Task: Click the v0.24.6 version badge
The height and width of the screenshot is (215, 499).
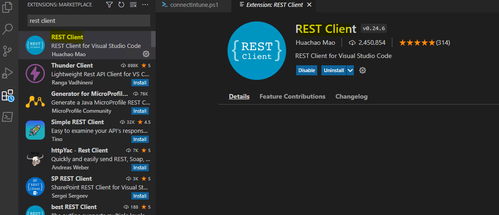Action: pyautogui.click(x=374, y=28)
